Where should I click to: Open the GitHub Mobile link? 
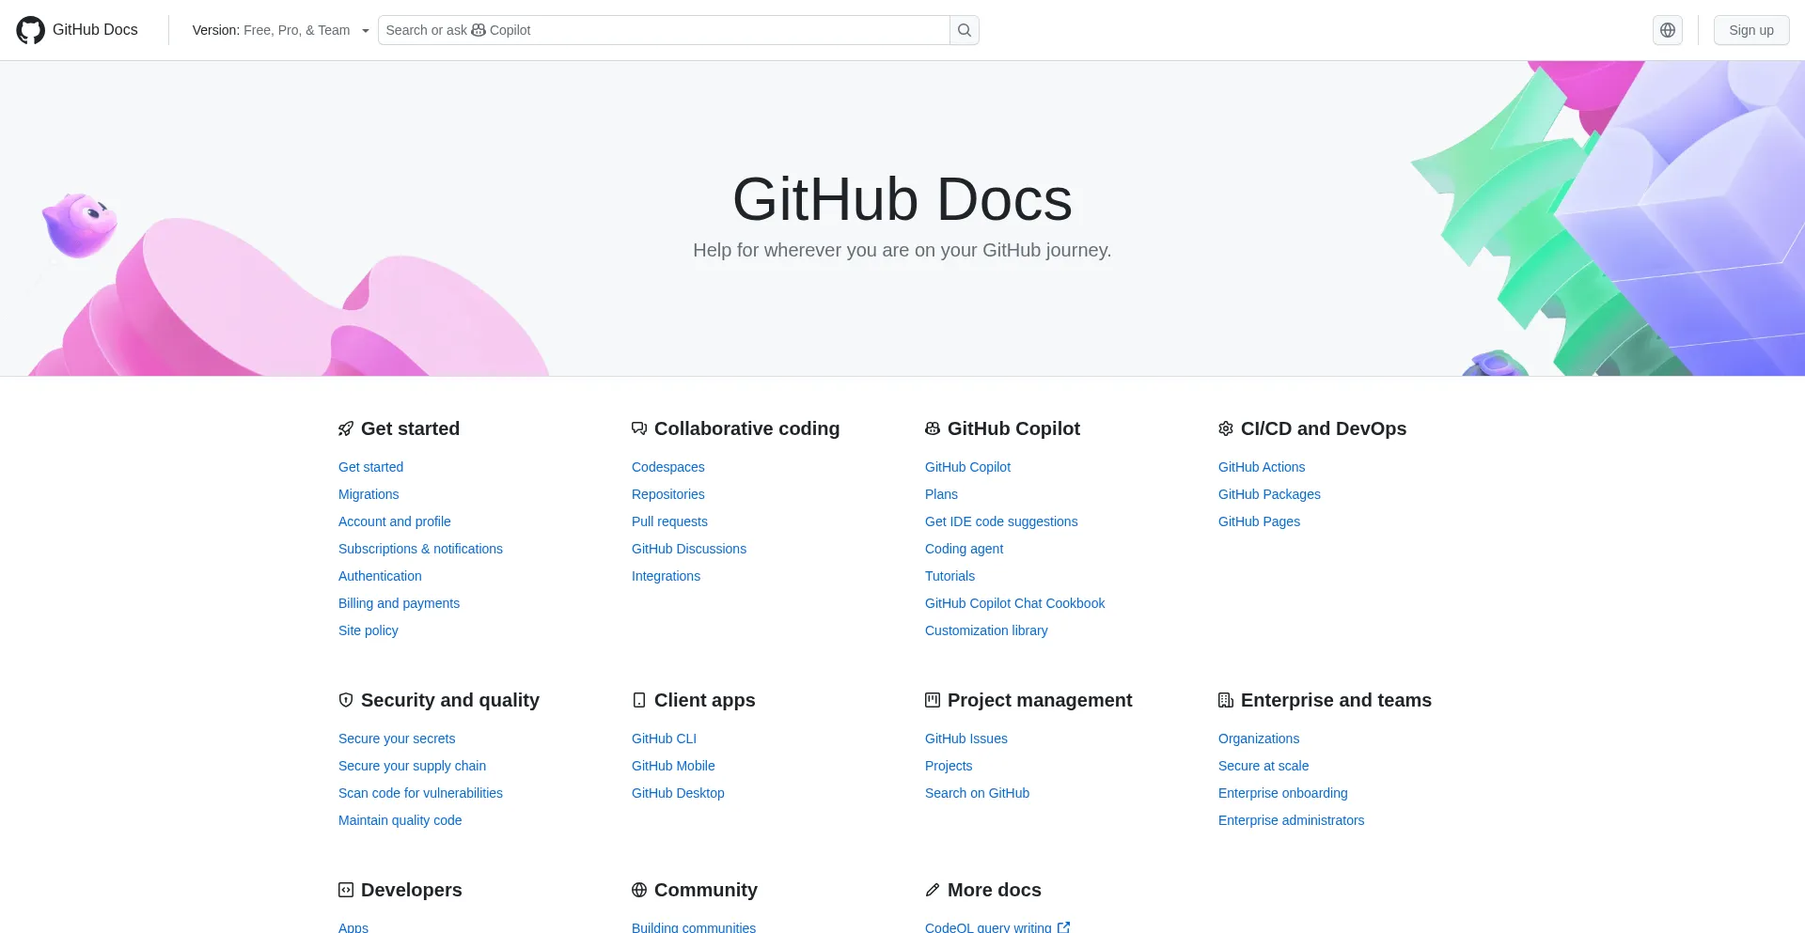click(x=673, y=766)
